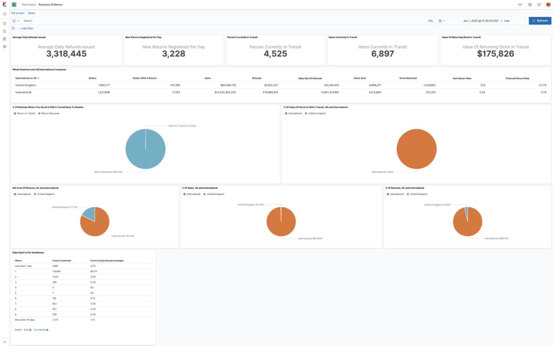Open the Dashboard icon in the sidebar
This screenshot has height=346, width=553.
tap(4, 39)
